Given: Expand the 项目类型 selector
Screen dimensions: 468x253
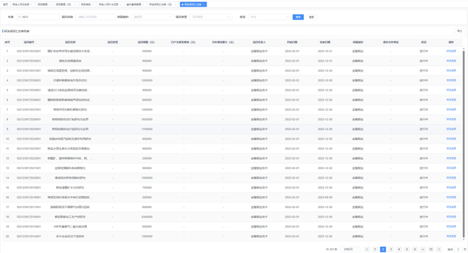Looking at the screenshot, I should click(x=210, y=17).
